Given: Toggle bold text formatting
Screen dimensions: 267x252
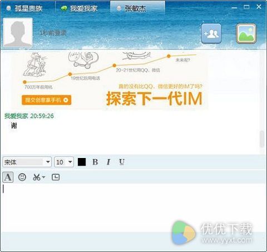Looking at the screenshot, I should 95,162.
